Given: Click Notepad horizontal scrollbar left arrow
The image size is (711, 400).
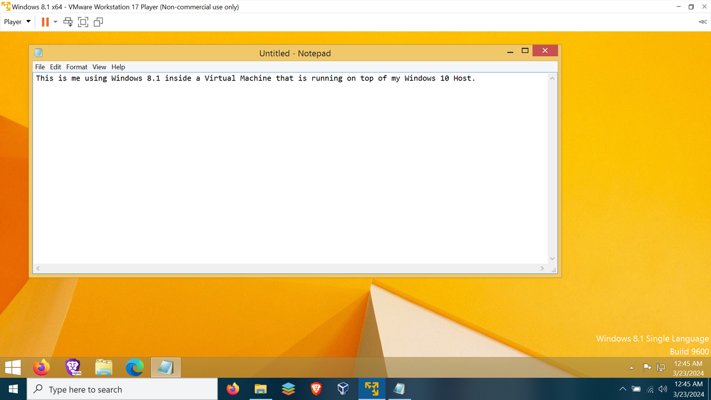Looking at the screenshot, I should 38,268.
